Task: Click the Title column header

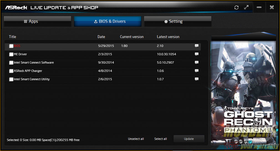Action: pyautogui.click(x=12, y=37)
